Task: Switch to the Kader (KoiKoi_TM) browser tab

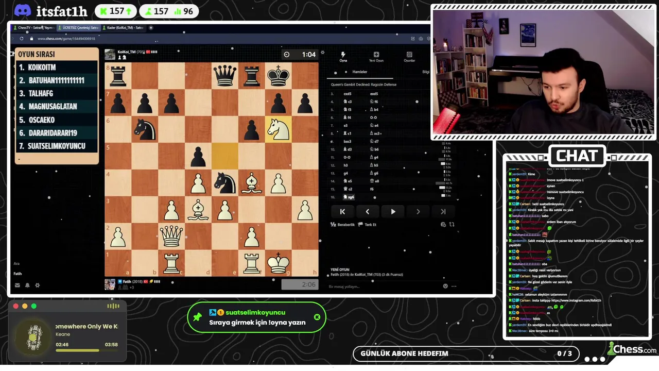Action: tap(123, 28)
